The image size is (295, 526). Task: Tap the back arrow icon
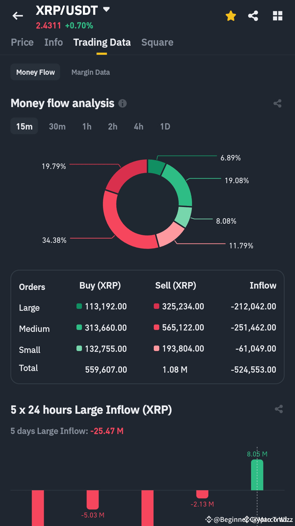tap(18, 16)
